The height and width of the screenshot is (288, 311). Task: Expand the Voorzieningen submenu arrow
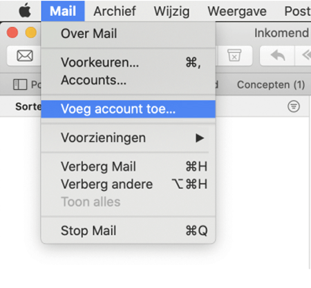(200, 138)
